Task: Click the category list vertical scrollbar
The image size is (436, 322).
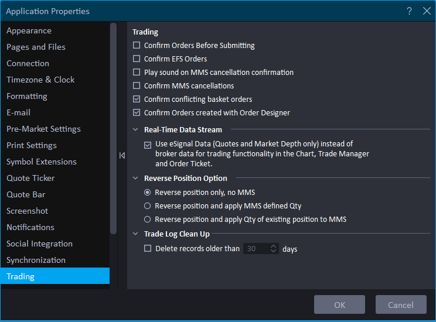Action: point(114,129)
